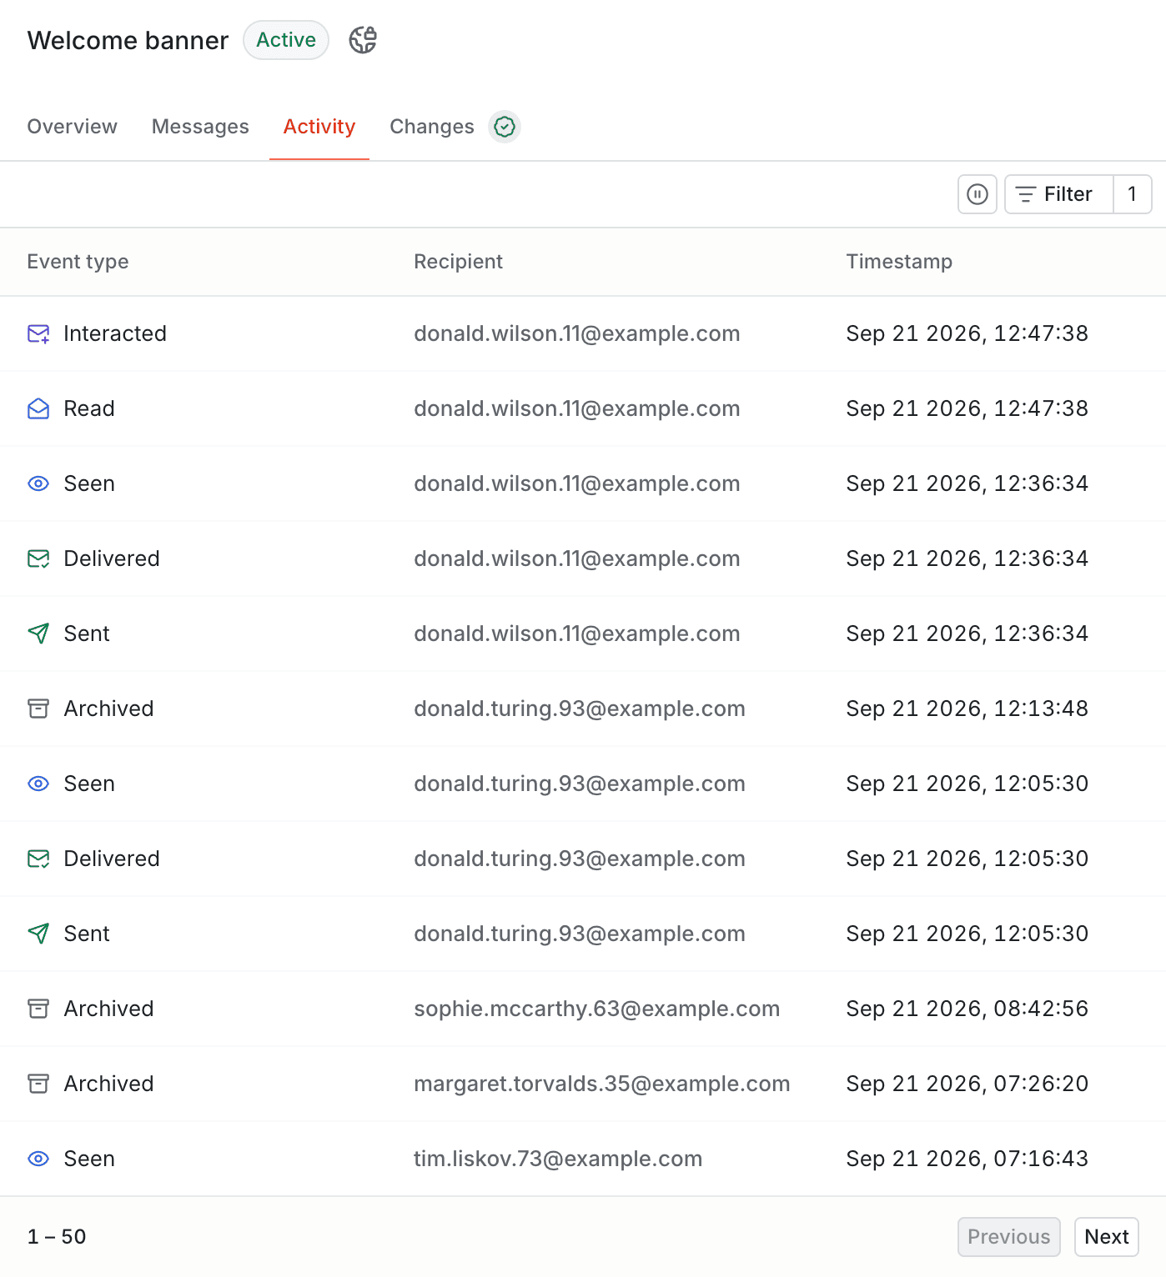Click the Delivered icon for donald.wilson.11 row

point(38,559)
